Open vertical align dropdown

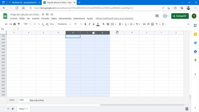point(127,24)
